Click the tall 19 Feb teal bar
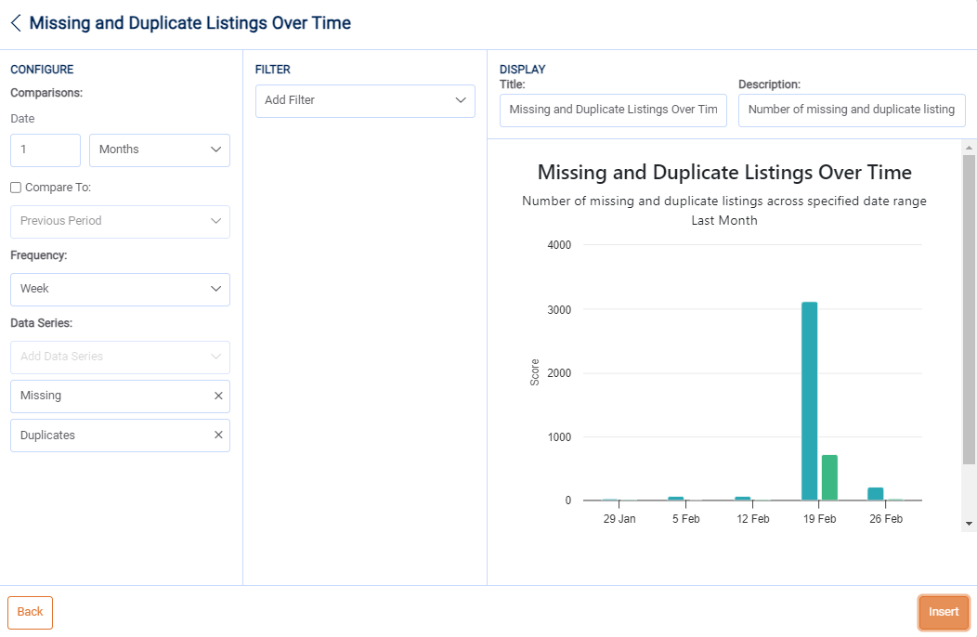 point(810,399)
